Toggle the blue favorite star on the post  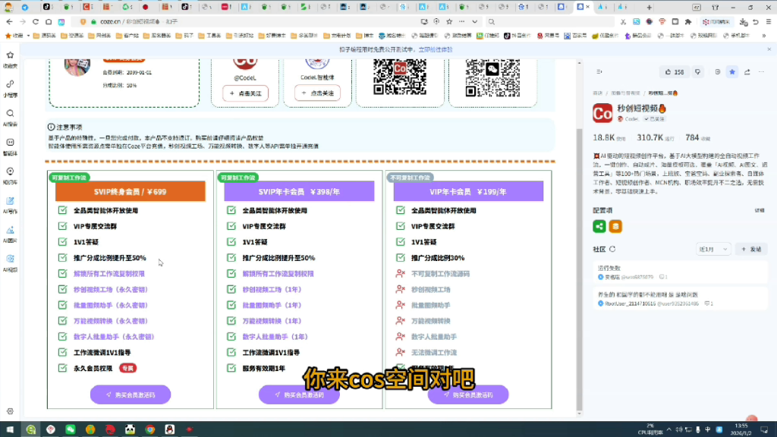click(731, 72)
